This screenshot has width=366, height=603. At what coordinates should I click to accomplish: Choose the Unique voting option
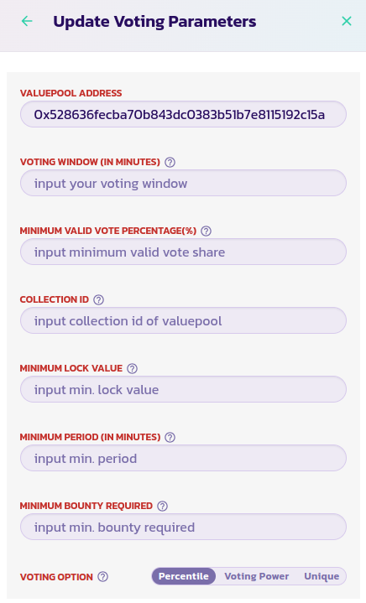[322, 576]
